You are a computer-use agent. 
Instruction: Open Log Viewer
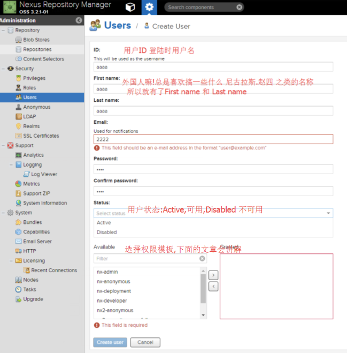click(x=44, y=174)
